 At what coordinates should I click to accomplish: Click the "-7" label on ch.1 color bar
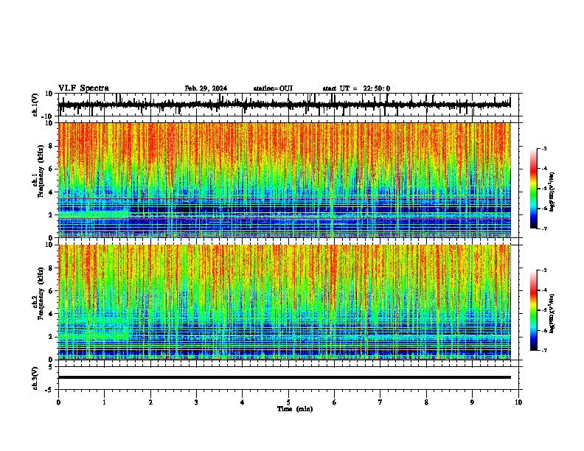click(544, 228)
